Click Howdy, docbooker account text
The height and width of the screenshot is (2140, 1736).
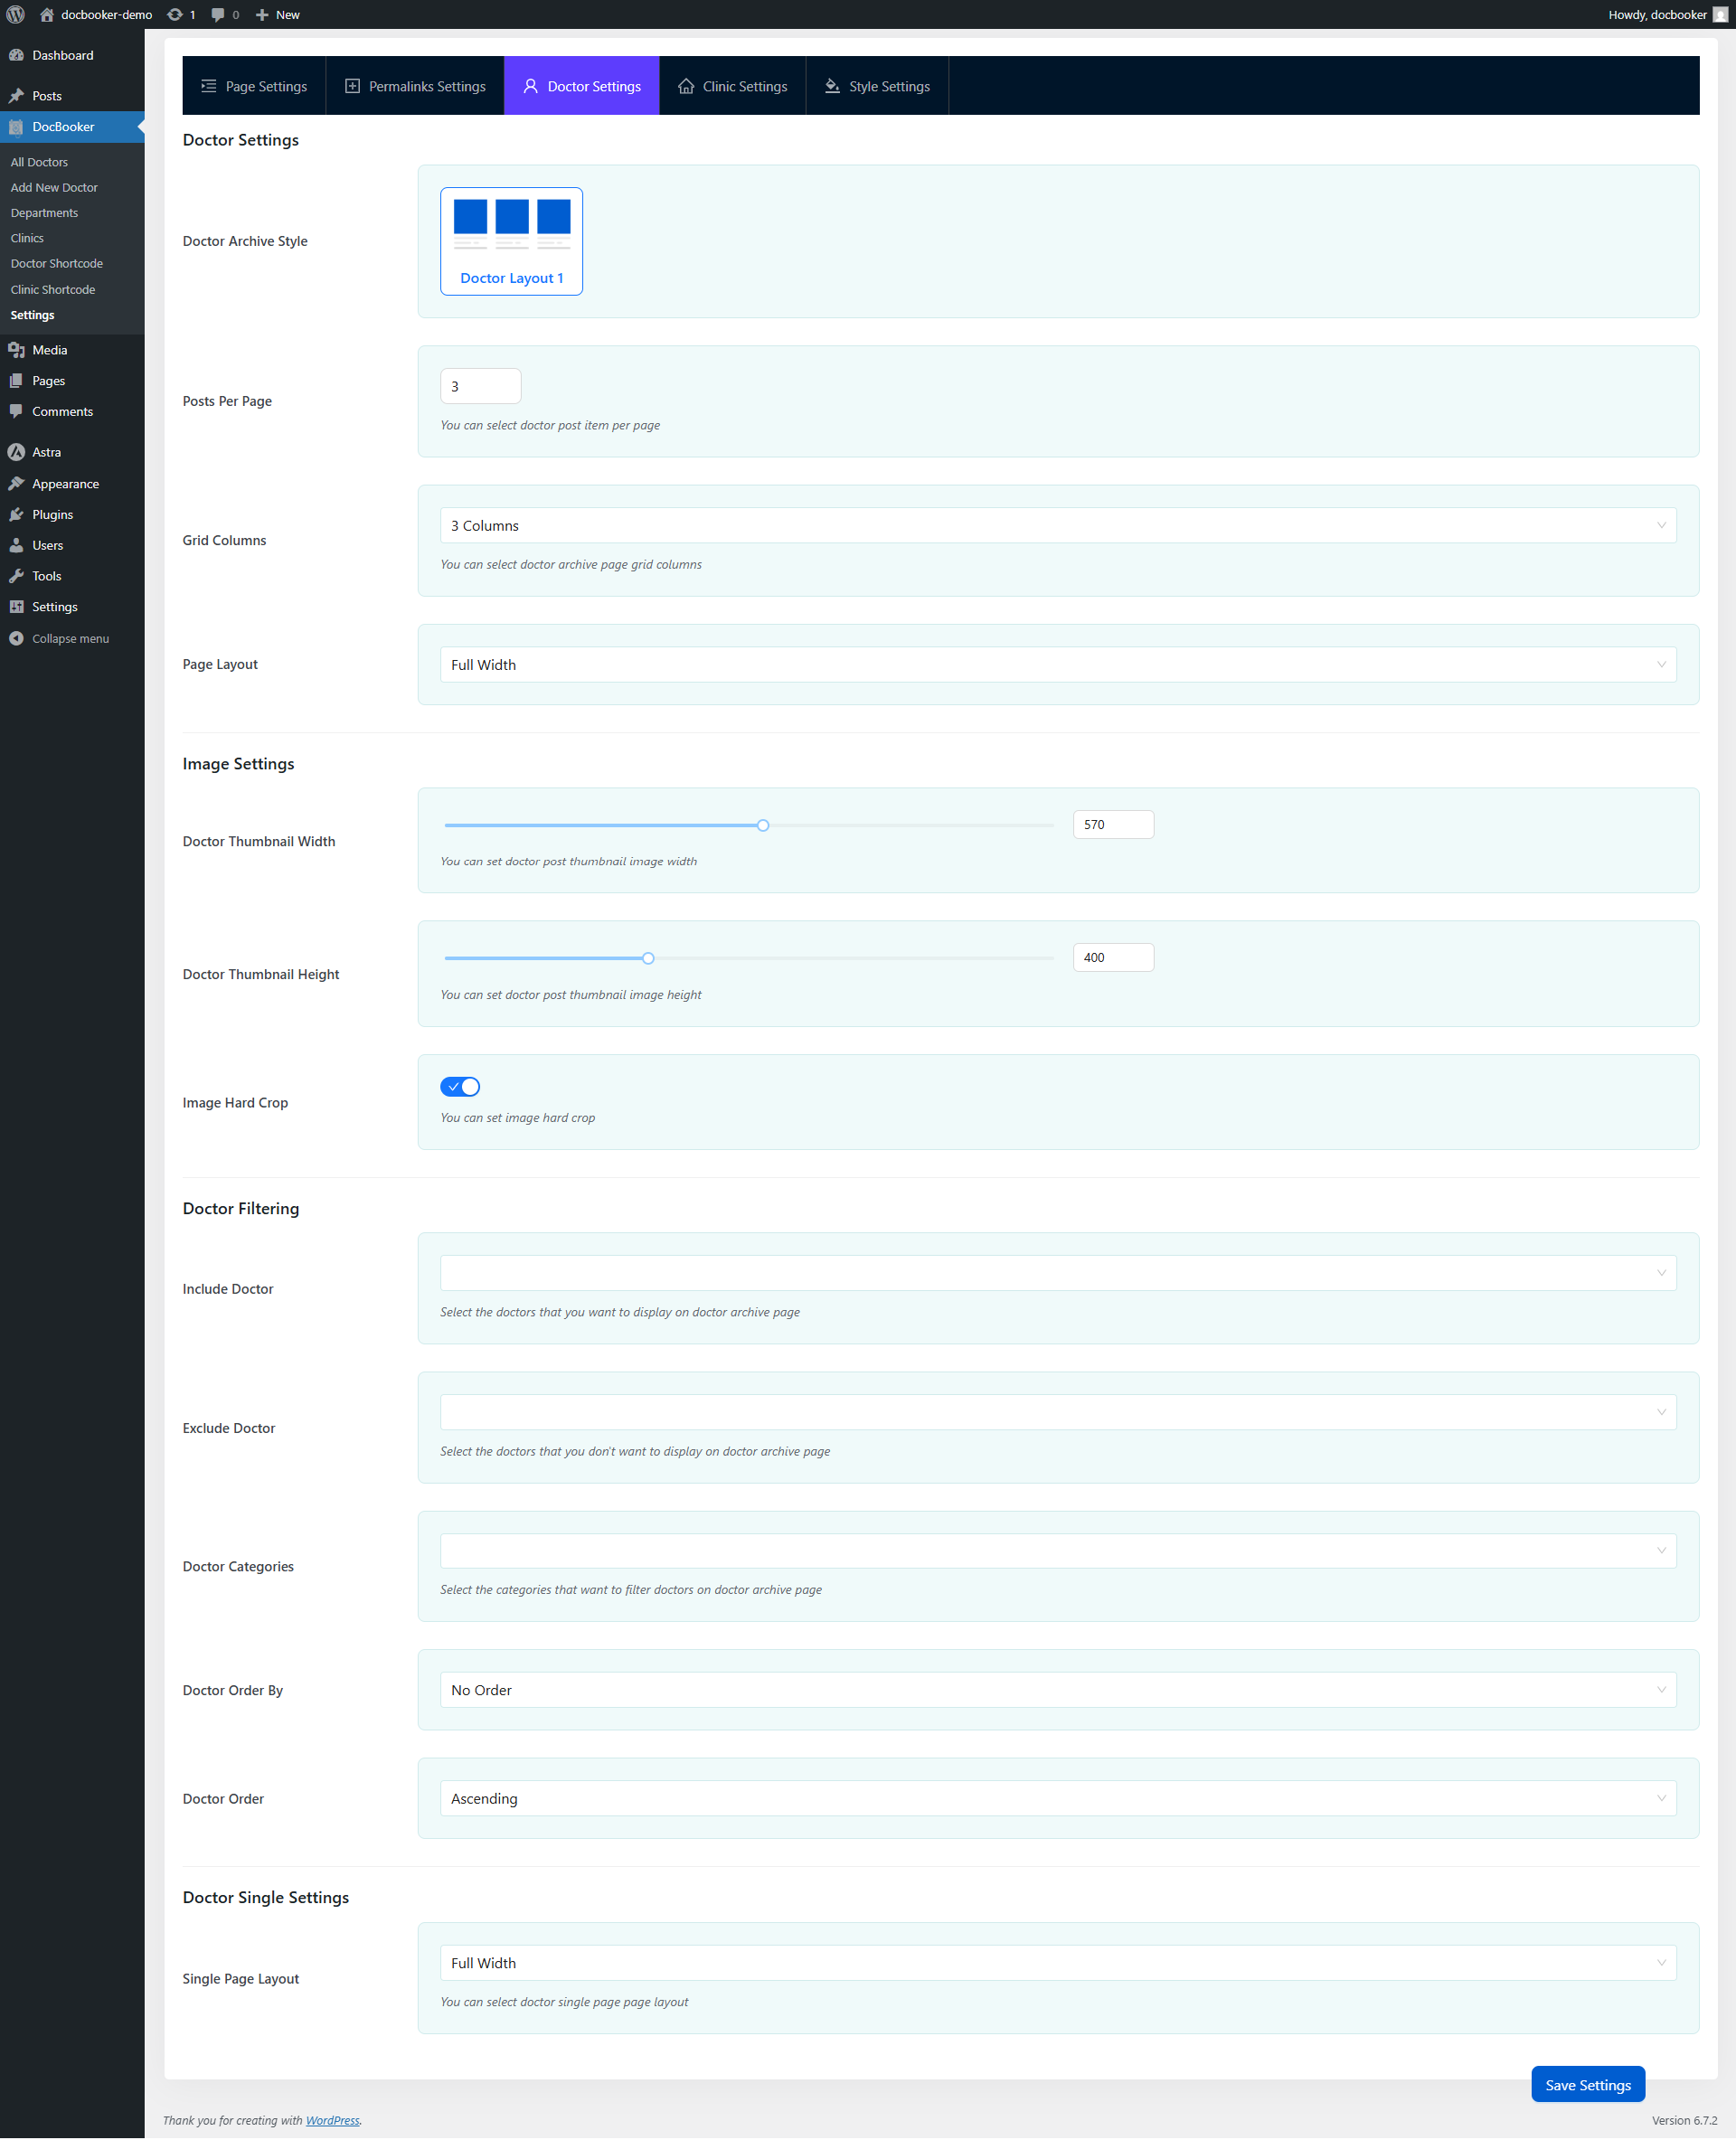1657,15
